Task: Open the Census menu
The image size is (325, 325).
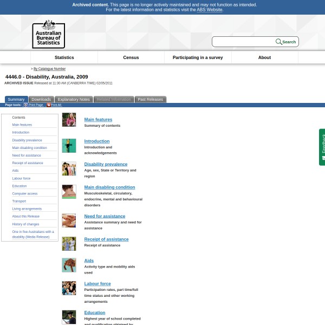Action: 131,57
